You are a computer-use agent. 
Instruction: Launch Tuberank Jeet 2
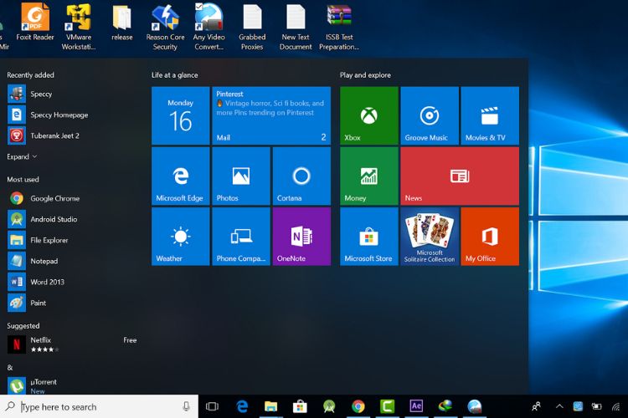pyautogui.click(x=72, y=135)
